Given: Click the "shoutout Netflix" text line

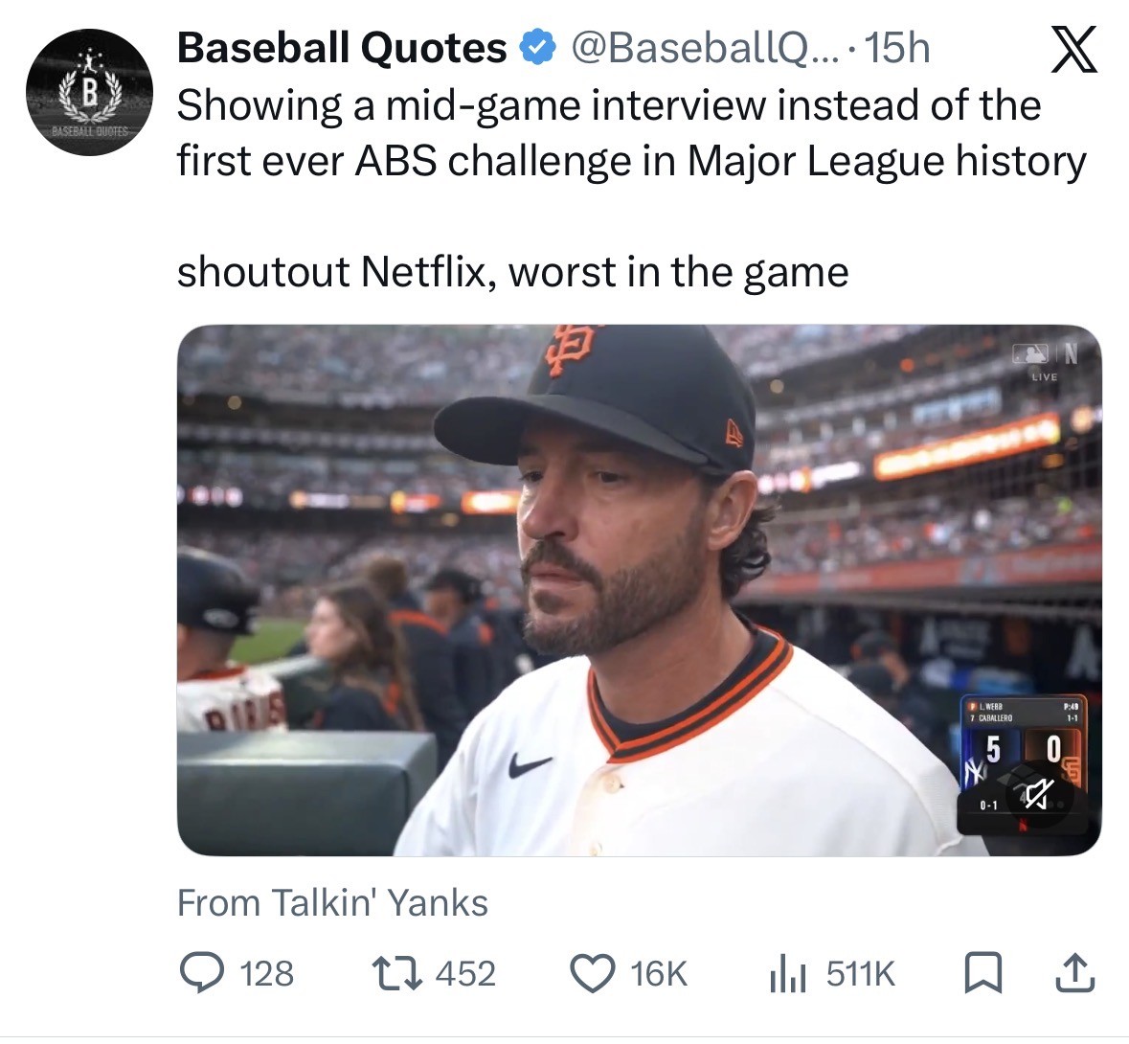Looking at the screenshot, I should pos(512,271).
